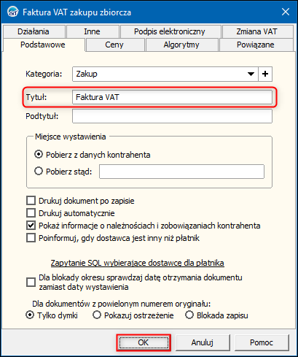This screenshot has width=298, height=357.
Task: Click into the Tytuł text field
Action: pyautogui.click(x=172, y=97)
